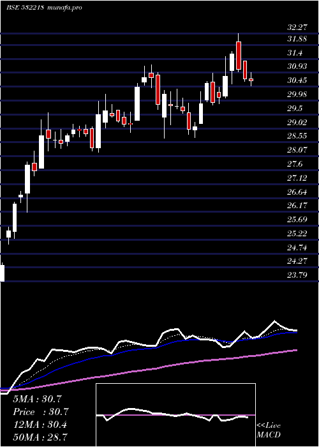The width and height of the screenshot is (319, 447).
Task: Click the 29.02 price level label
Action: 297,123
